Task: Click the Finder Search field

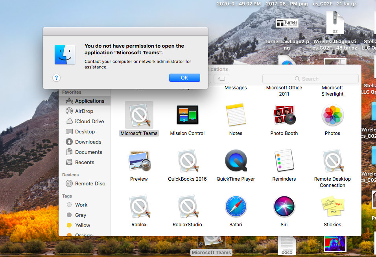Action: click(311, 79)
